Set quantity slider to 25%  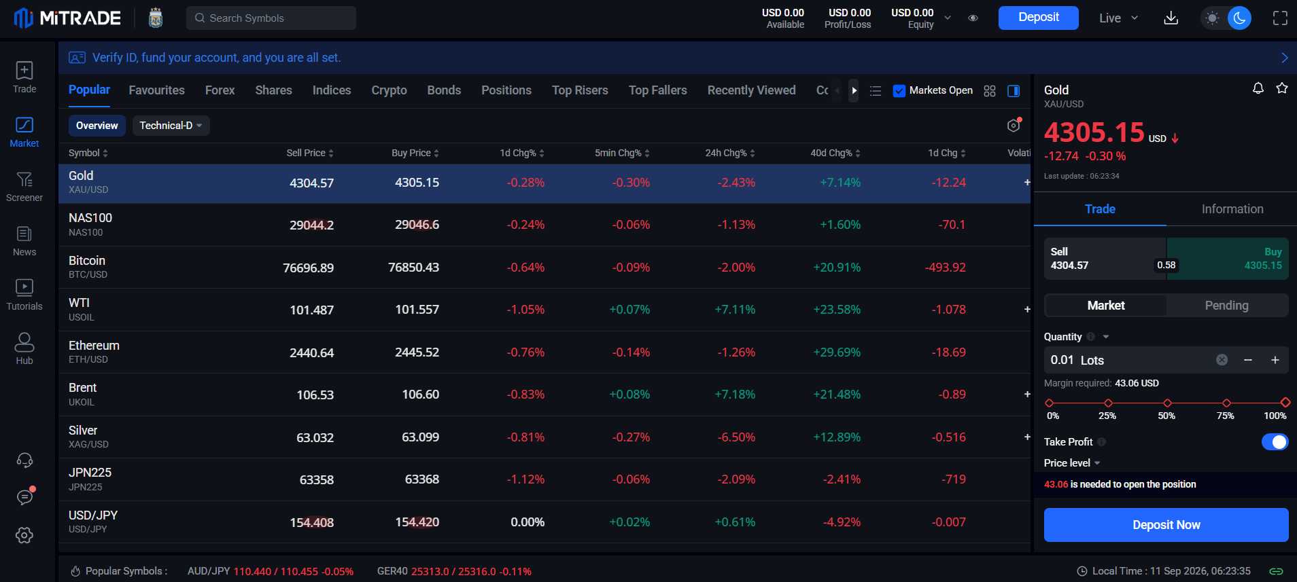click(x=1108, y=403)
